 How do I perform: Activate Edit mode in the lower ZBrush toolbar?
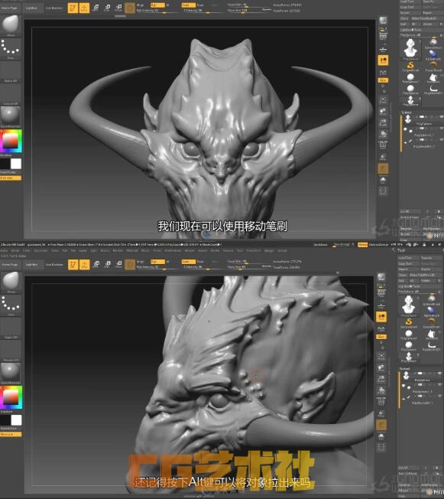tap(73, 265)
